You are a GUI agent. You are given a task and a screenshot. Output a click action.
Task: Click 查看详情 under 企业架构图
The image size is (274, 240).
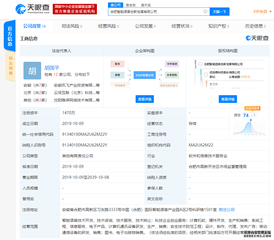click(145, 99)
